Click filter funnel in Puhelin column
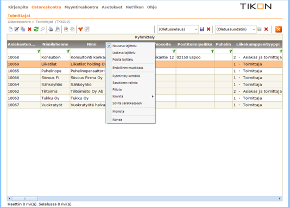This screenshot has width=290, height=208. [x=231, y=51]
